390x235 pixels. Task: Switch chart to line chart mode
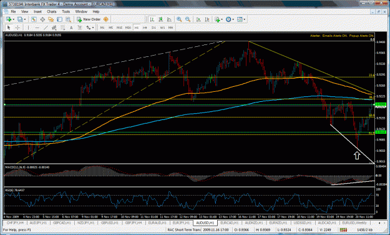point(169,19)
